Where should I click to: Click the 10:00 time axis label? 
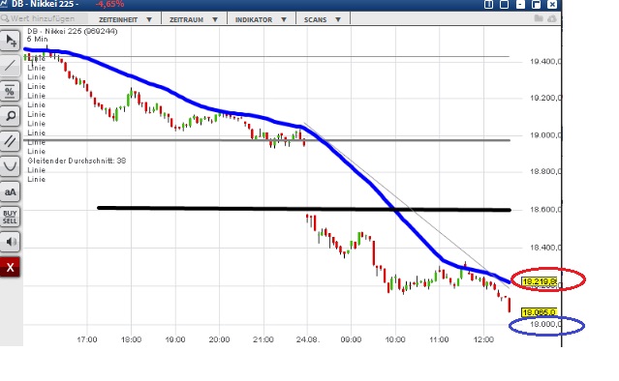click(395, 339)
